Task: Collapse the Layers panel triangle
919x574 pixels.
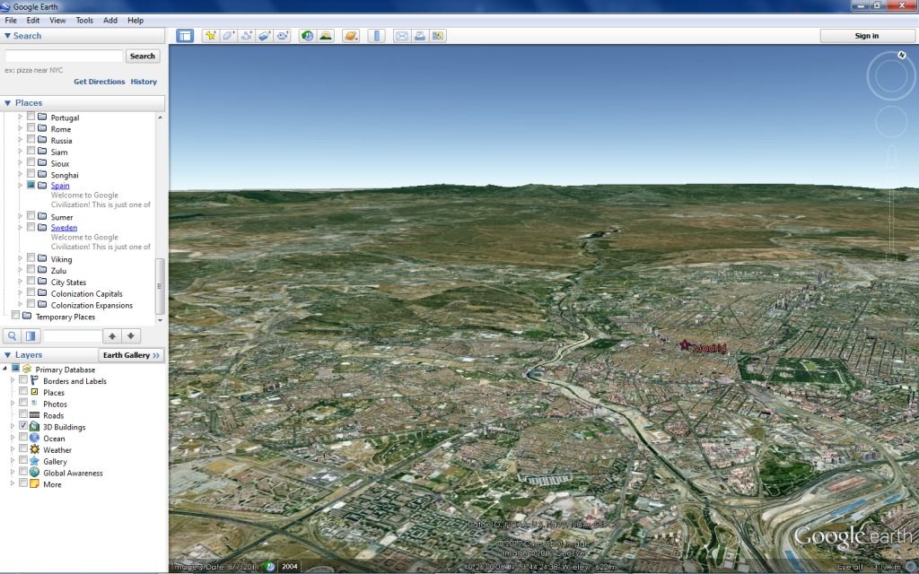Action: (x=7, y=355)
